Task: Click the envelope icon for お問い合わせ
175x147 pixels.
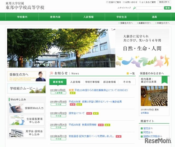Action: [124, 2]
